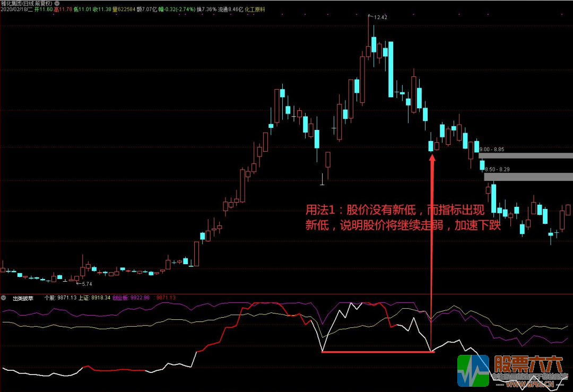
Task: Select the 化工原料 sector label
Action: pos(255,10)
